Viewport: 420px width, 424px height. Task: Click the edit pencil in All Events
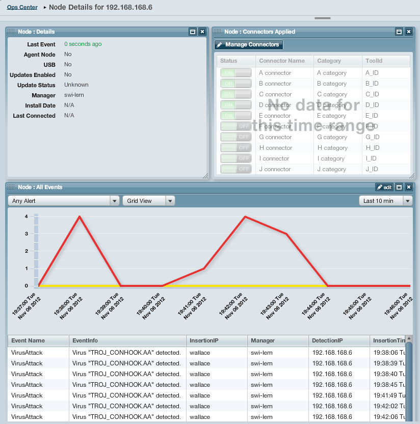point(384,187)
